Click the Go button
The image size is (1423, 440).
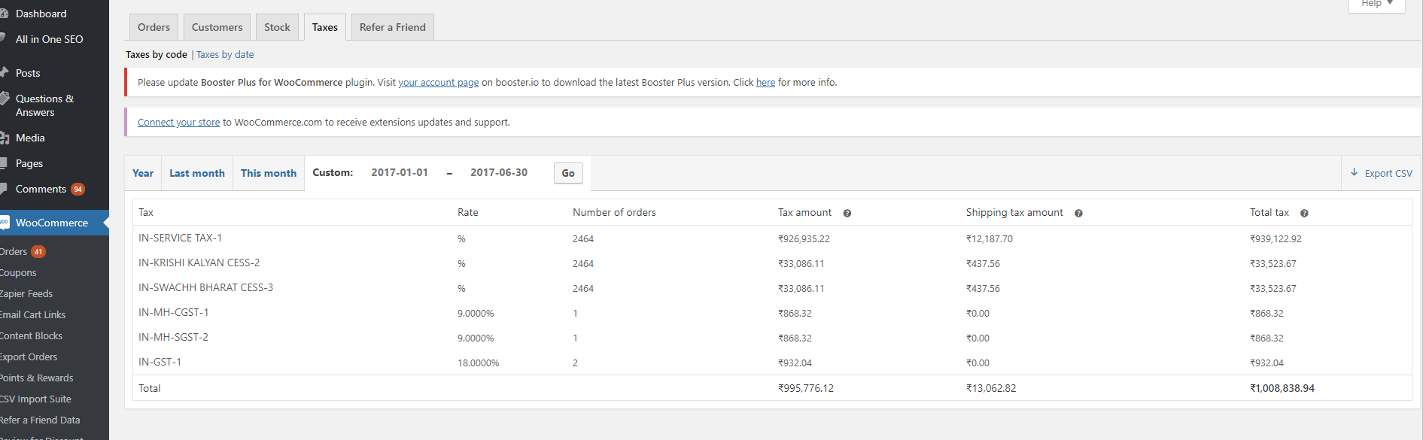coord(568,173)
